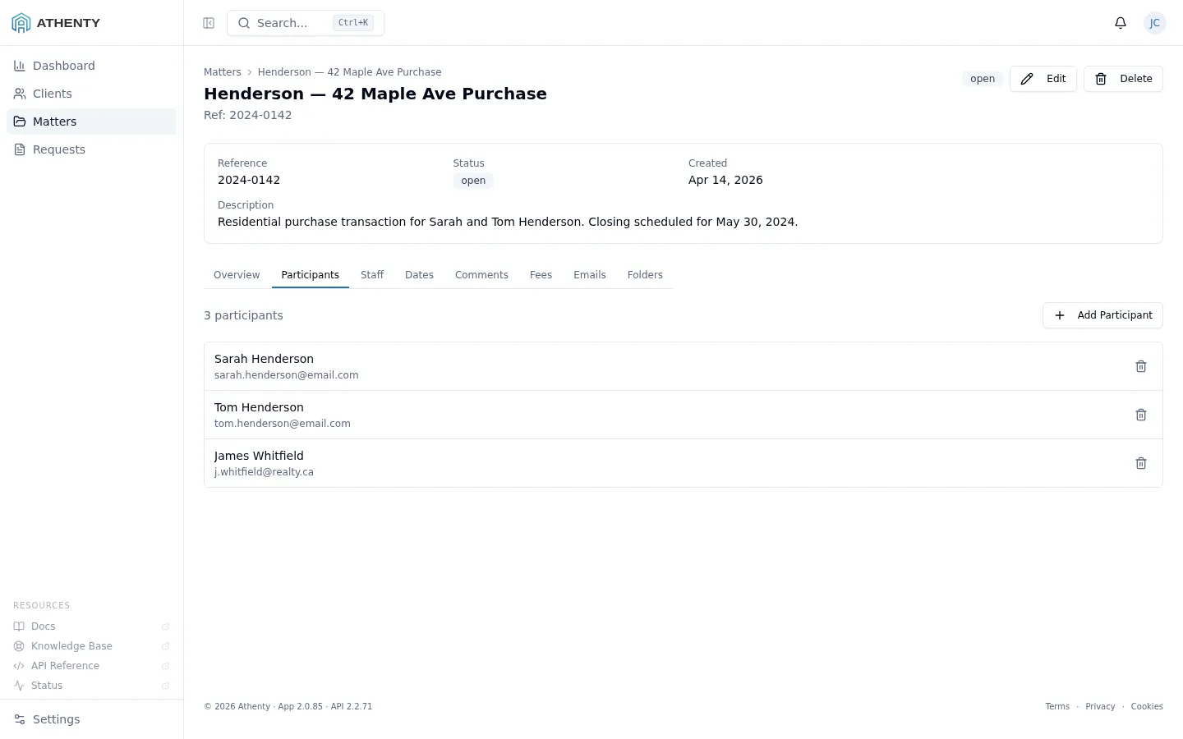This screenshot has height=739, width=1183.
Task: Click the Matters breadcrumb link
Action: coord(223,72)
